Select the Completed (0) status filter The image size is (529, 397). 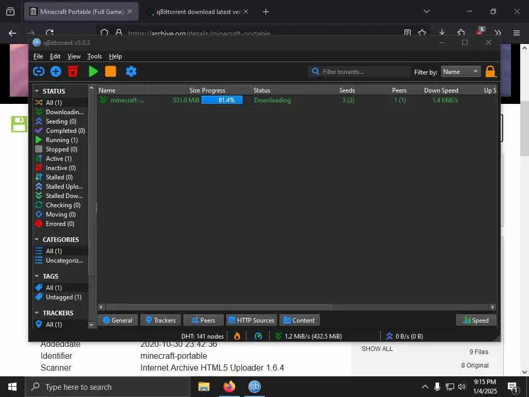tap(60, 131)
